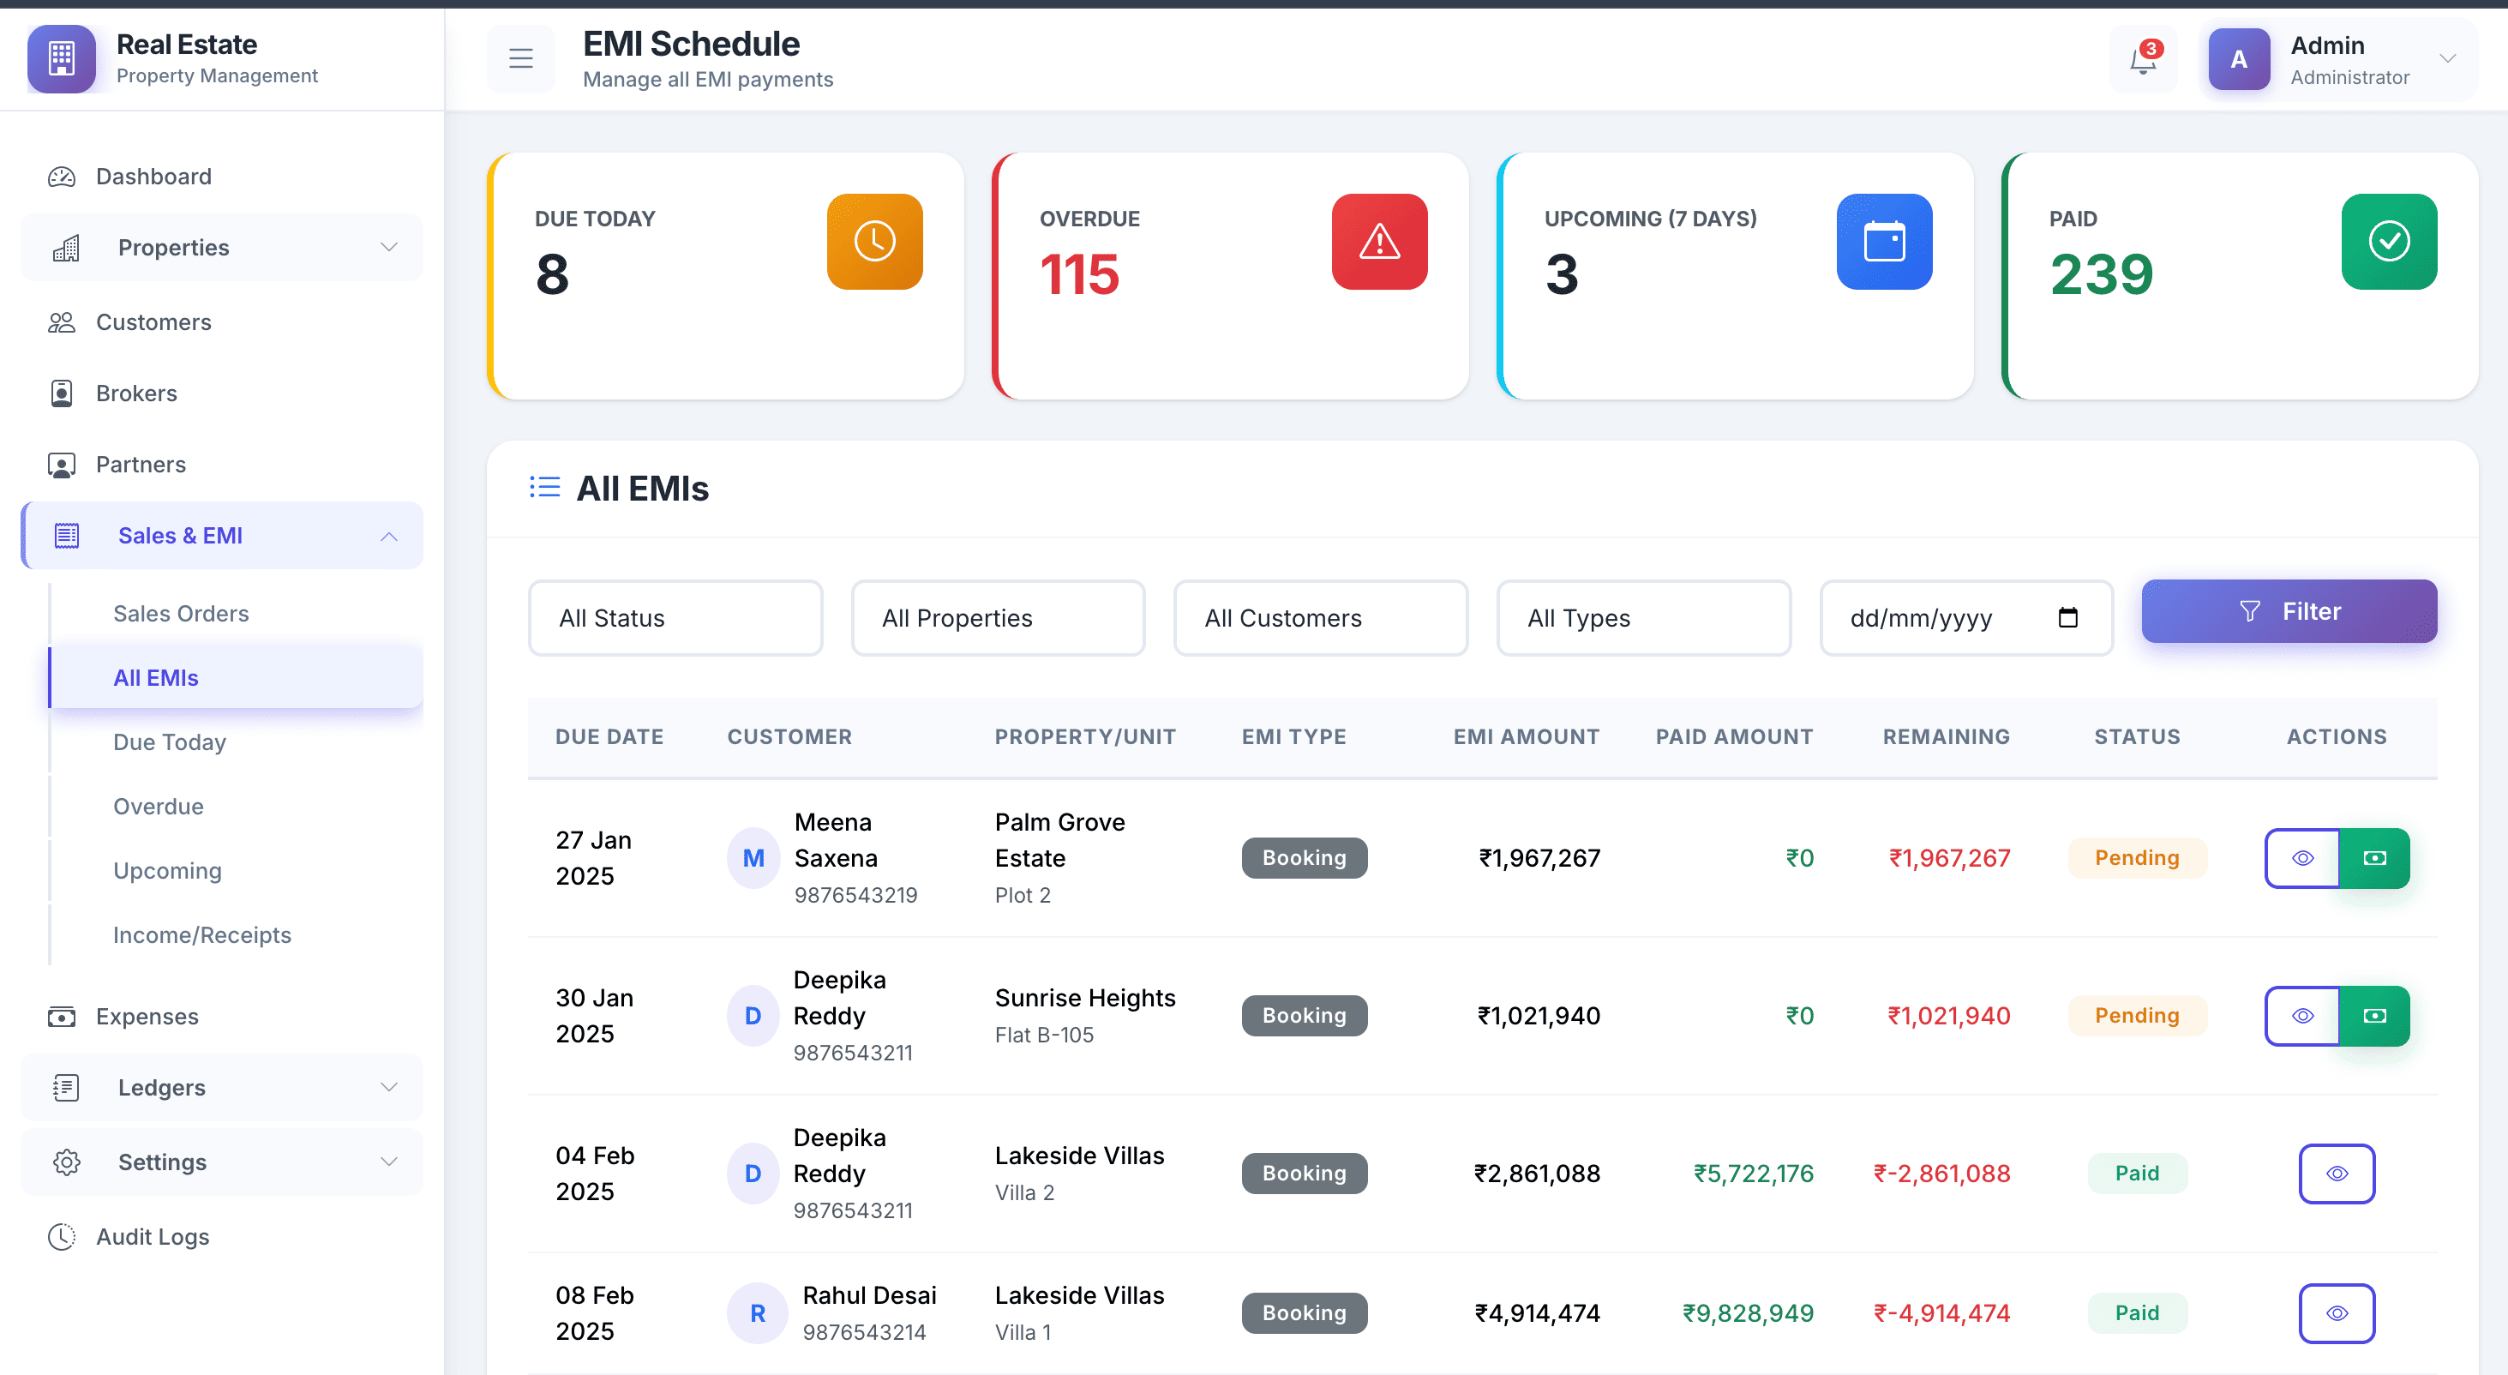This screenshot has width=2508, height=1375.
Task: Toggle the hamburger sidebar menu
Action: click(x=521, y=59)
